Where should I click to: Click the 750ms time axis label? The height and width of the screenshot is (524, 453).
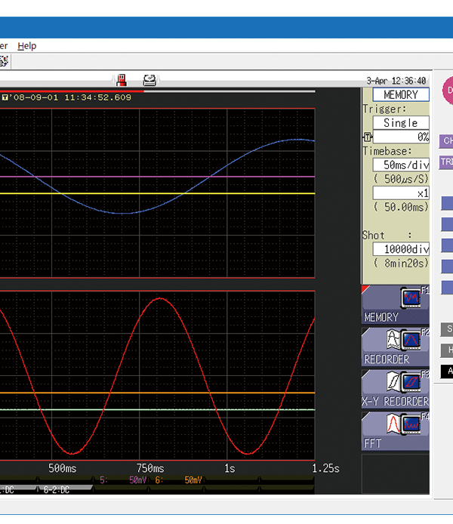pos(150,469)
